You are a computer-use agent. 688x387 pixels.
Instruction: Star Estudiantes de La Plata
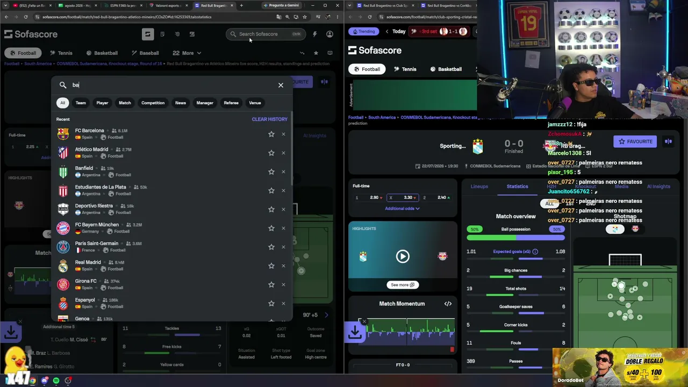coord(271,190)
